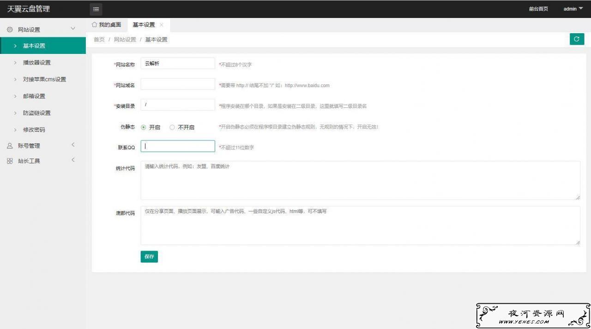Screen dimensions: 591x329
Task: Open 基本设置 in the sidebar
Action: 43,46
